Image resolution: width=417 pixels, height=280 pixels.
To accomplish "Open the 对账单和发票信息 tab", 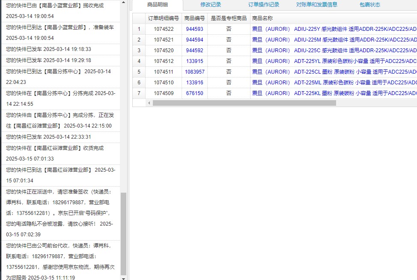I will pos(317,5).
